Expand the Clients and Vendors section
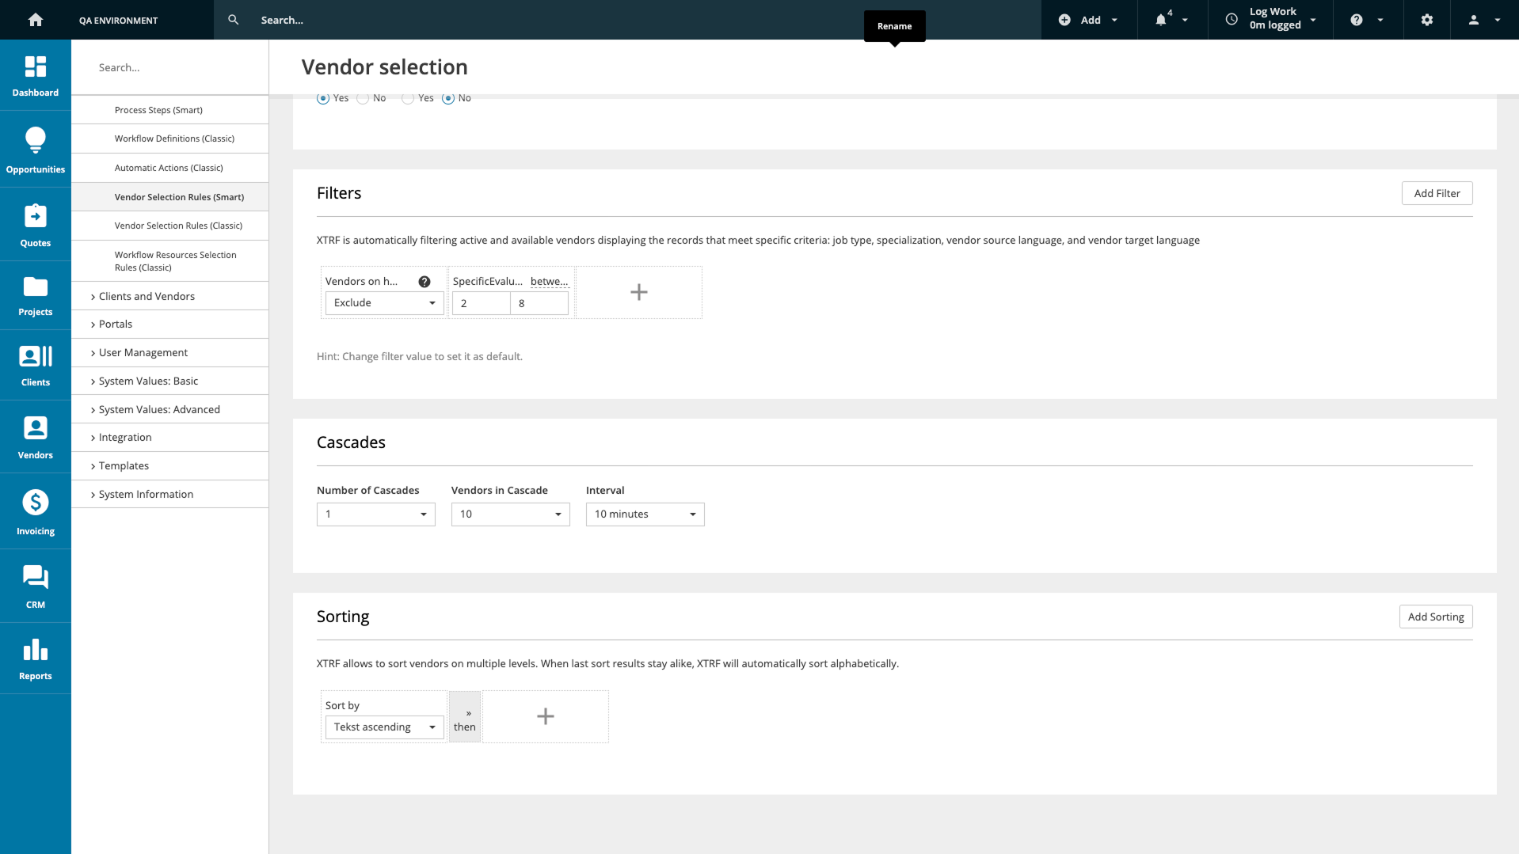Screen dimensions: 1519x854 (x=147, y=296)
